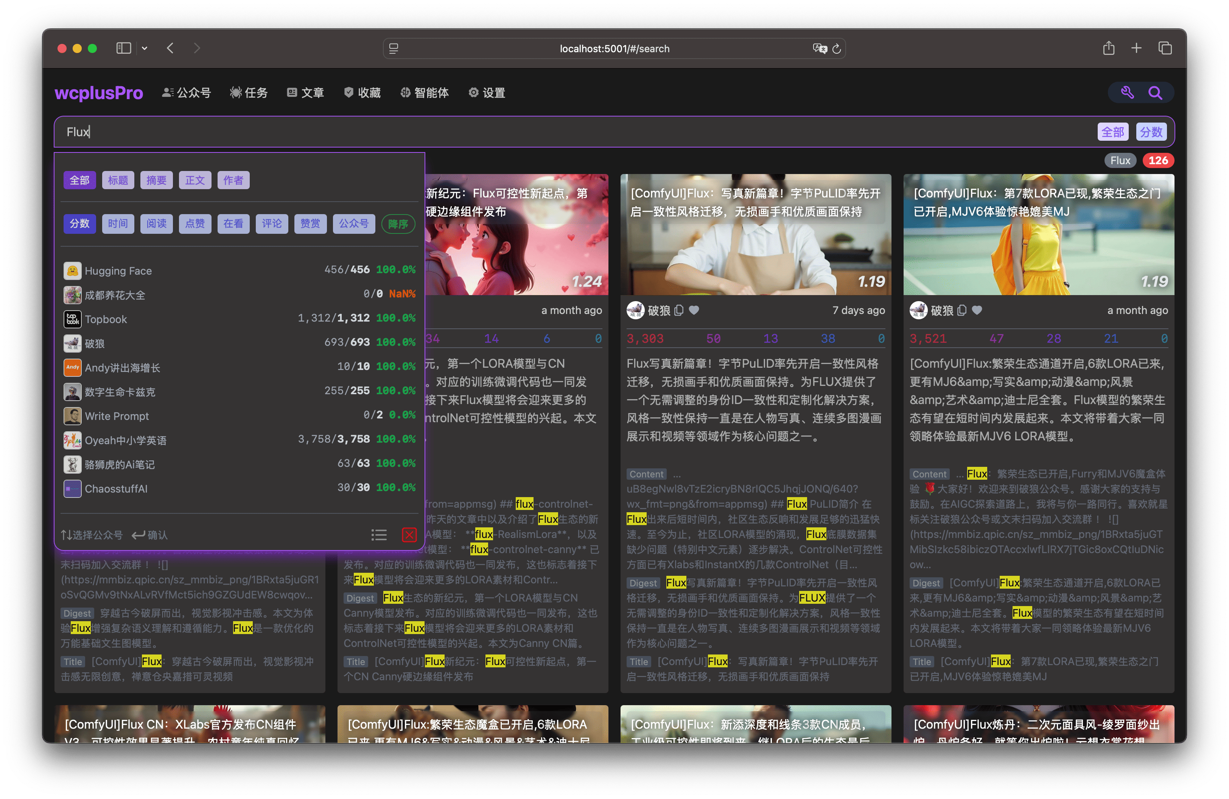
Task: Select the Hugging Face account row
Action: tap(240, 270)
